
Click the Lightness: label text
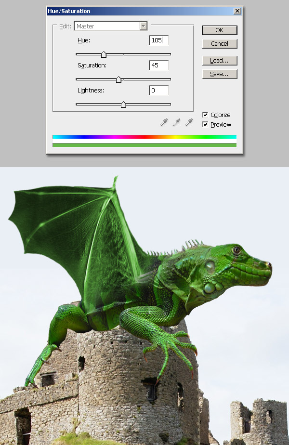point(91,91)
